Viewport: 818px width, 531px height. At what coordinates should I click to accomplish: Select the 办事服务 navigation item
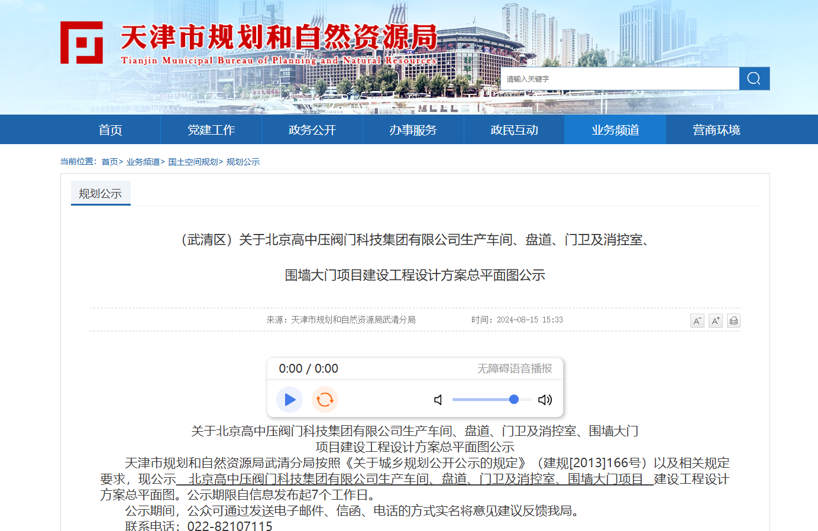(413, 129)
